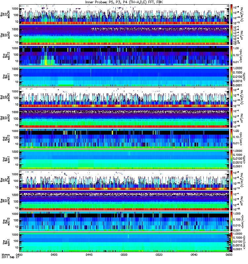Click '1.00' on tha fbk edc12 color scale

pyautogui.click(x=236, y=48)
